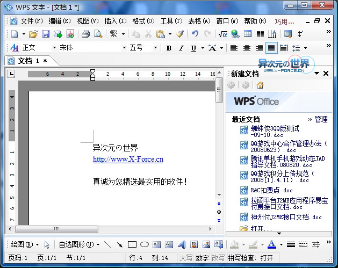Draw a straight line shape
Image resolution: width=338 pixels, height=268 pixels.
point(107,244)
